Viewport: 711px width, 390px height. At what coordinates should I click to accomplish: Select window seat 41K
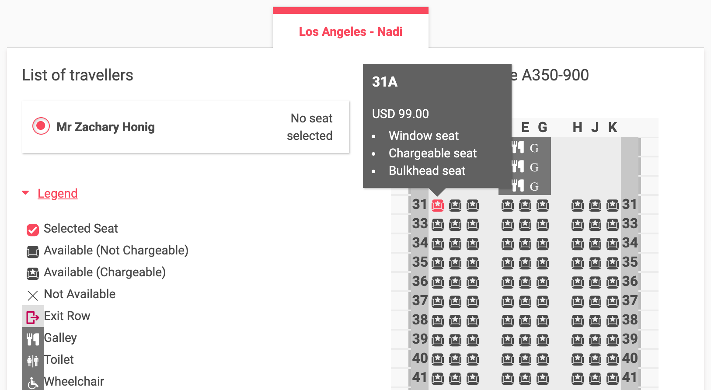click(x=613, y=378)
